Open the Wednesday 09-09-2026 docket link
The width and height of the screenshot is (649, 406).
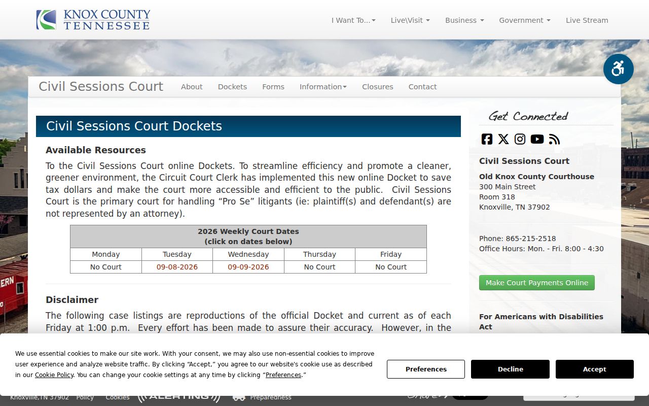[x=248, y=267]
